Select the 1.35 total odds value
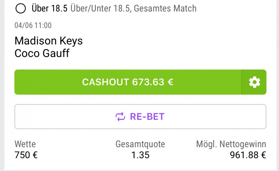The width and height of the screenshot is (279, 171). tap(140, 155)
